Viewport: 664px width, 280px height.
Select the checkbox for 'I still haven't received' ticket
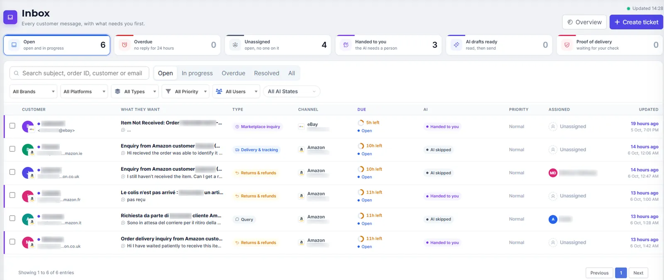point(12,172)
